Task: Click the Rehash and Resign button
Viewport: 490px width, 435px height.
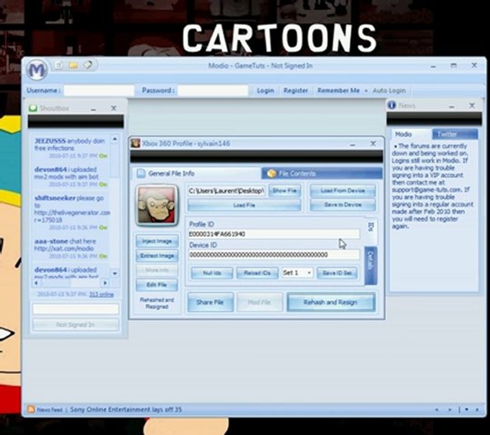Action: click(x=330, y=302)
